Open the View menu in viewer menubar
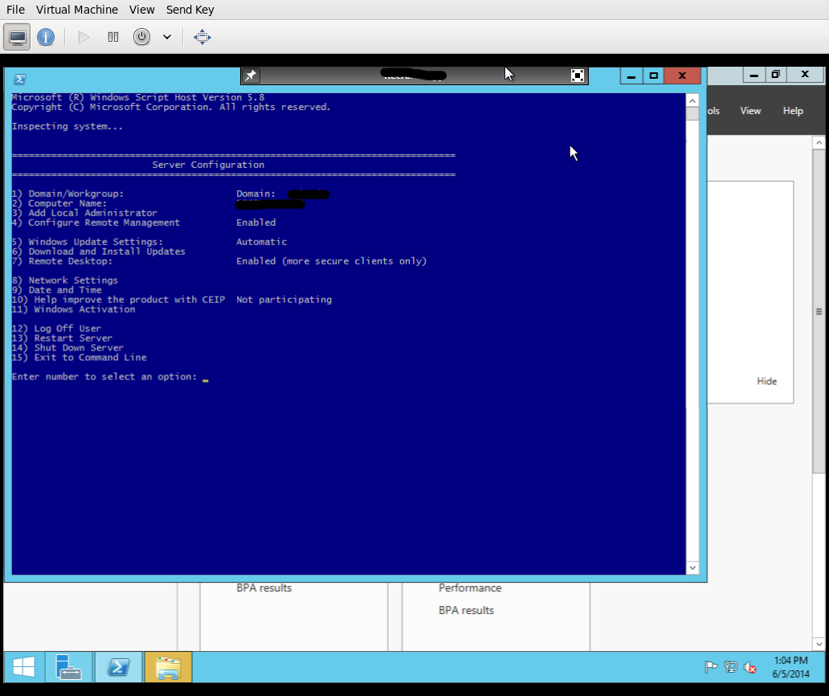 coord(141,10)
